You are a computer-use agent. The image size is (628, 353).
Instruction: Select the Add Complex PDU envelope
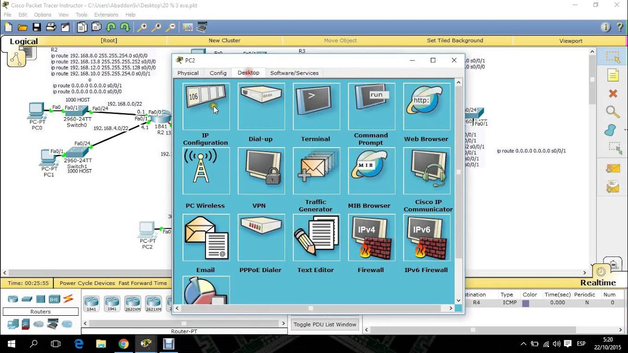click(613, 187)
